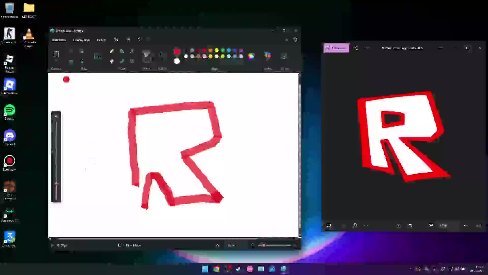Image resolution: width=488 pixels, height=275 pixels.
Task: Click the Save icon in Paint
Action: tap(116, 39)
